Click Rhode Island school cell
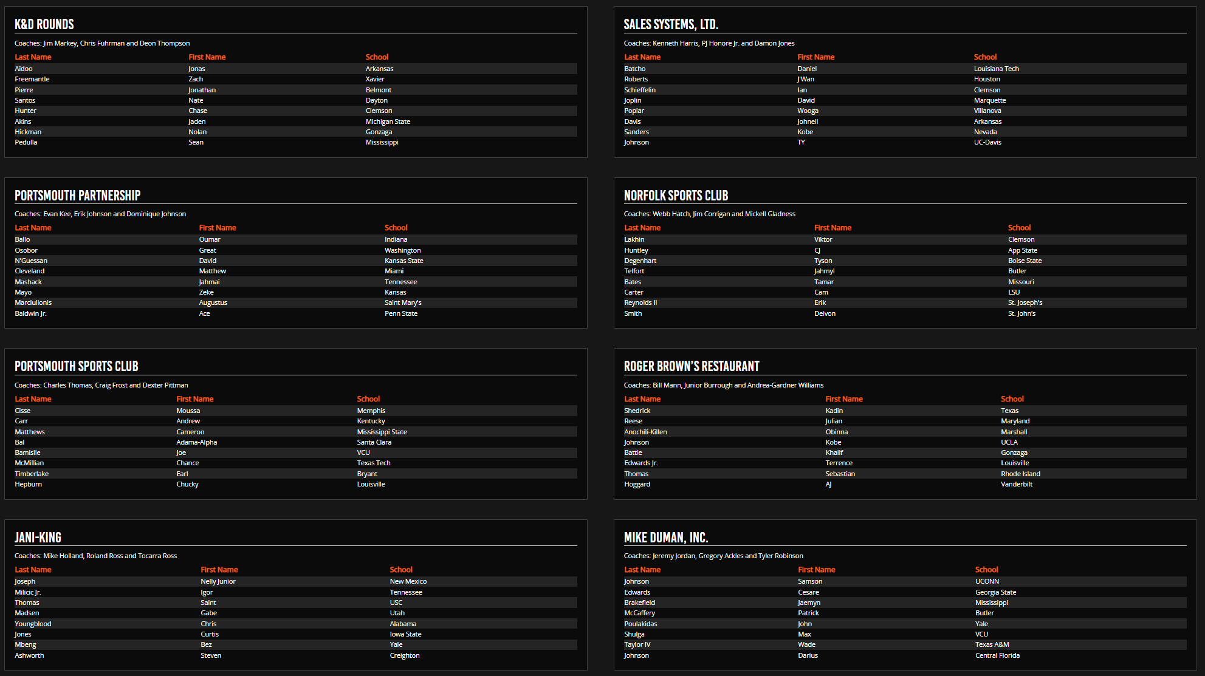The image size is (1205, 676). [x=1021, y=474]
